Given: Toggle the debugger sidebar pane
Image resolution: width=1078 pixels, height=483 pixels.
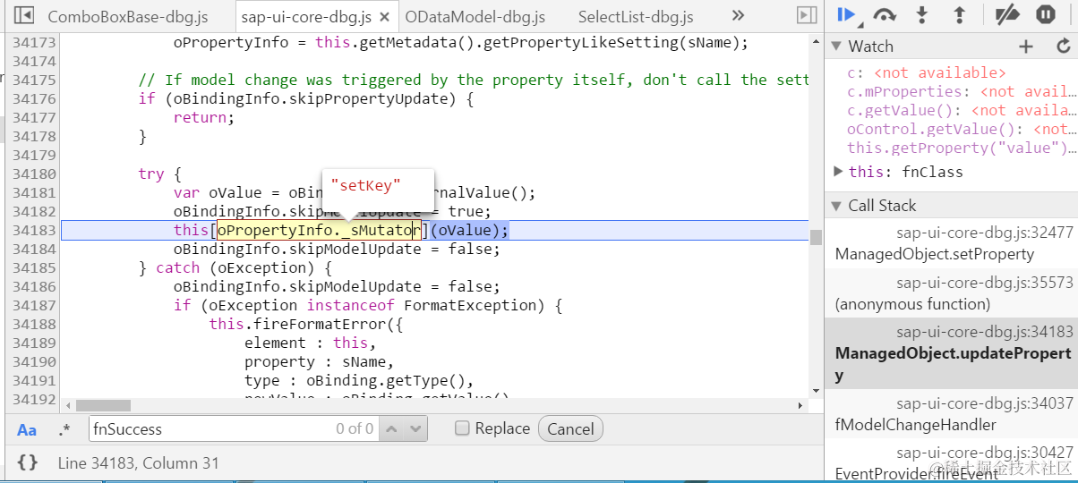Looking at the screenshot, I should coord(807,15).
